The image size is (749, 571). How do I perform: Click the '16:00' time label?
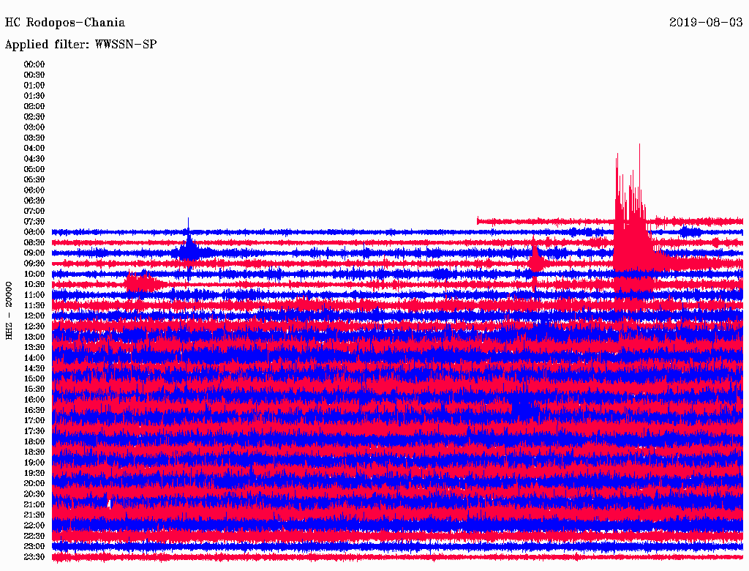(x=34, y=400)
